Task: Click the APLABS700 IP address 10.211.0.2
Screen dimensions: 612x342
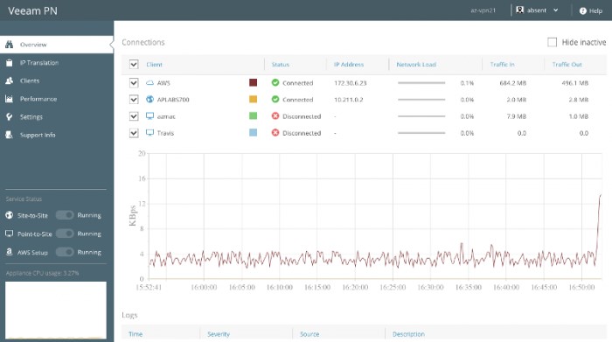Action: (x=349, y=100)
